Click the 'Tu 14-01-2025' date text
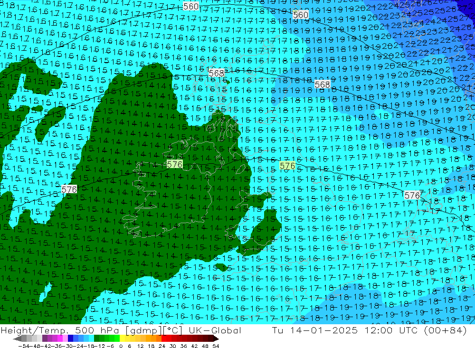 coord(315,330)
